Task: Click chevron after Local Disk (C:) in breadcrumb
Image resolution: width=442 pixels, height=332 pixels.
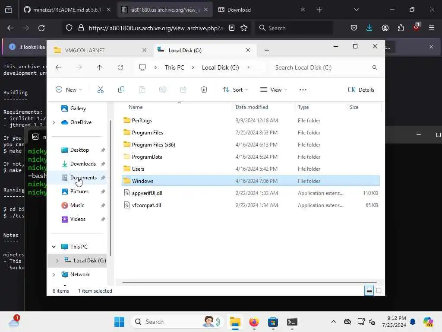Action: pos(248,67)
